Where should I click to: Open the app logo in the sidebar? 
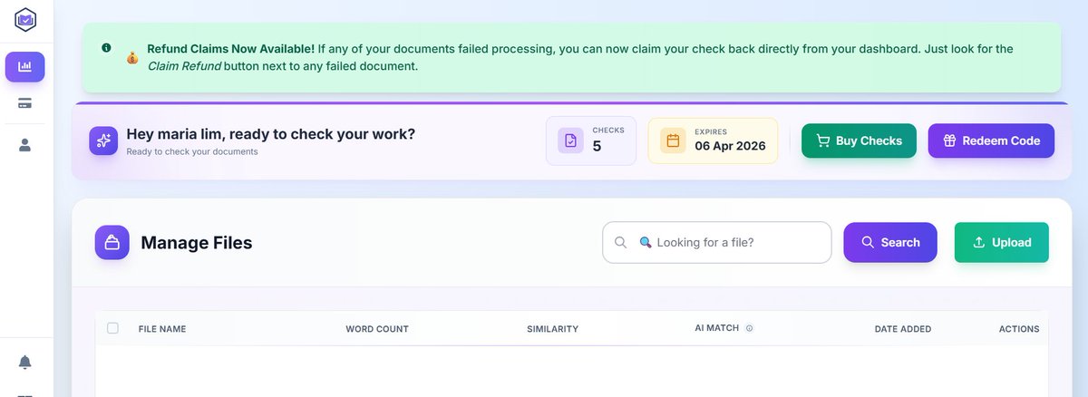[x=25, y=19]
